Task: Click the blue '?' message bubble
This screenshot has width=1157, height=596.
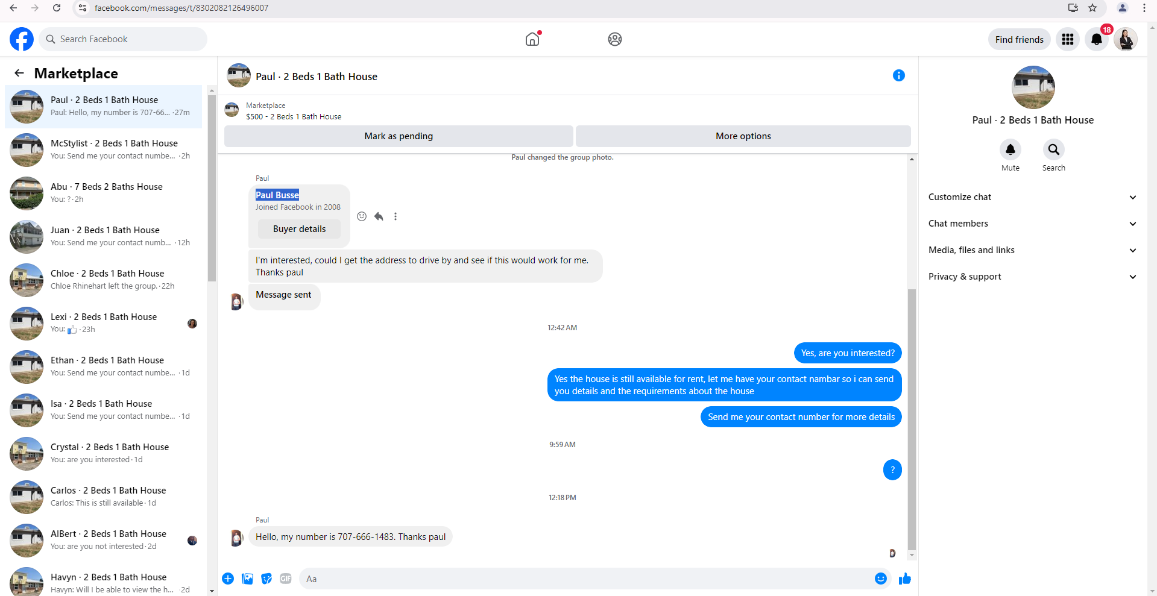Action: coord(892,470)
